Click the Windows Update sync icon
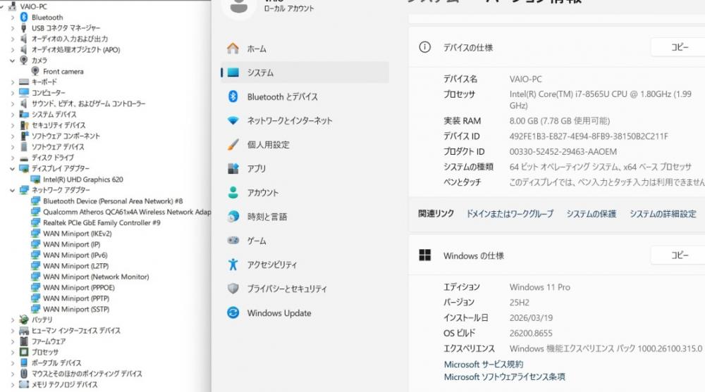This screenshot has width=705, height=392. tap(233, 312)
